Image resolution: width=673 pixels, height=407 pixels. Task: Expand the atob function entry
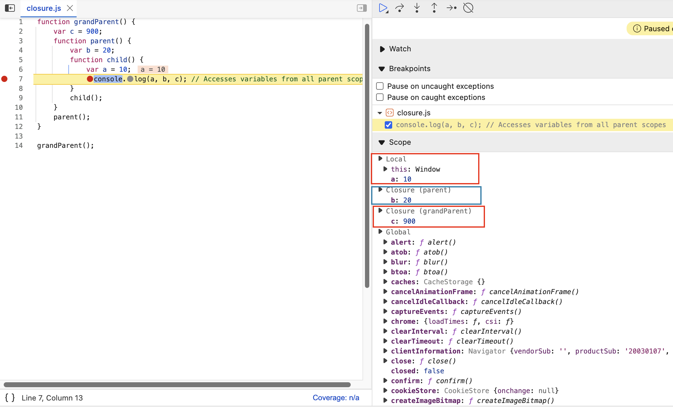pyautogui.click(x=385, y=252)
